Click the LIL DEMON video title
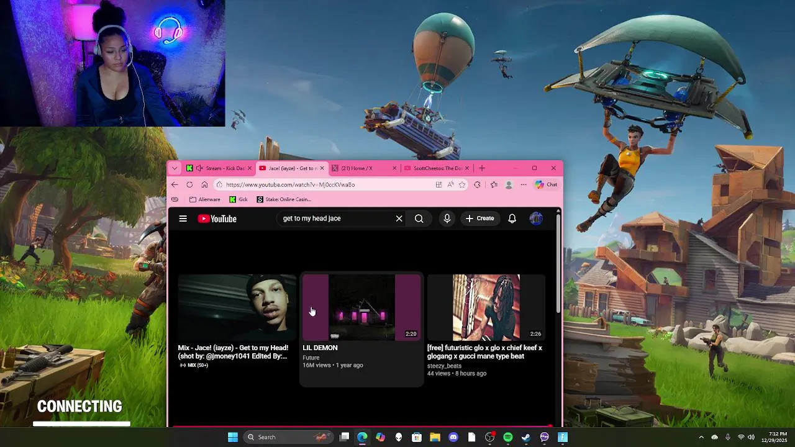 point(320,348)
